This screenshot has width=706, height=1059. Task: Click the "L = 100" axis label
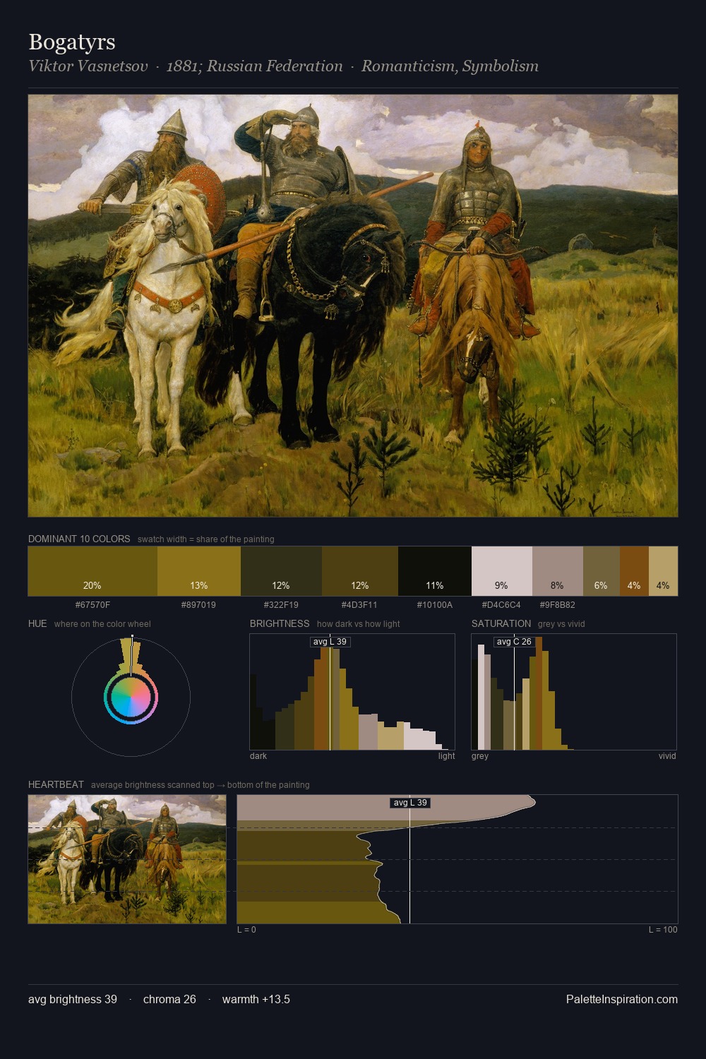click(663, 930)
